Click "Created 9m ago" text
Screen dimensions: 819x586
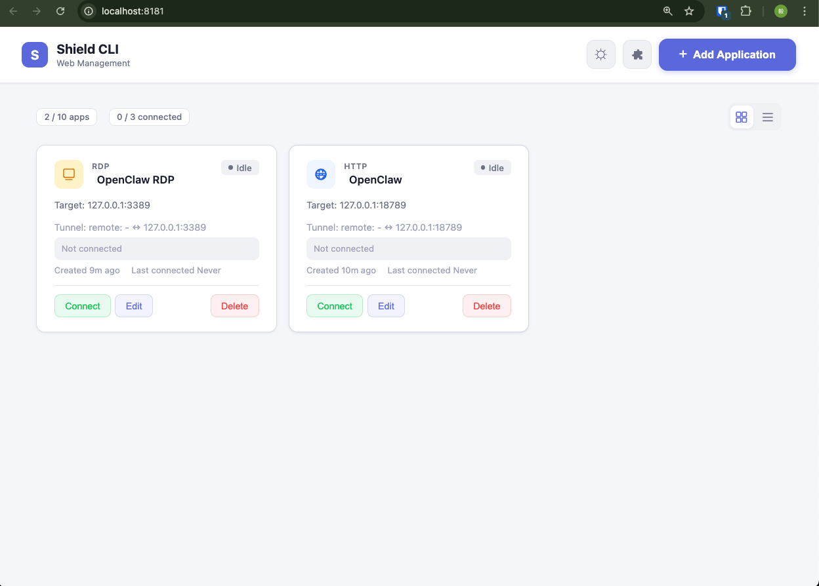pos(87,270)
